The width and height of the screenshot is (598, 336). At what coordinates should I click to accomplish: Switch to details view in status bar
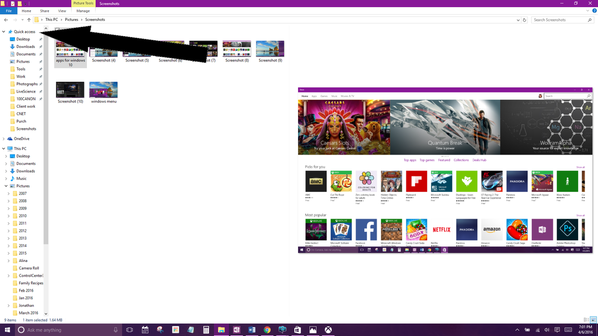point(586,320)
